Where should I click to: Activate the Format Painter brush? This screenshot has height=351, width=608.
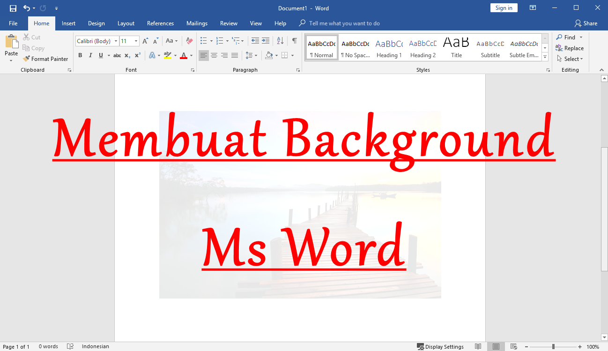[45, 59]
